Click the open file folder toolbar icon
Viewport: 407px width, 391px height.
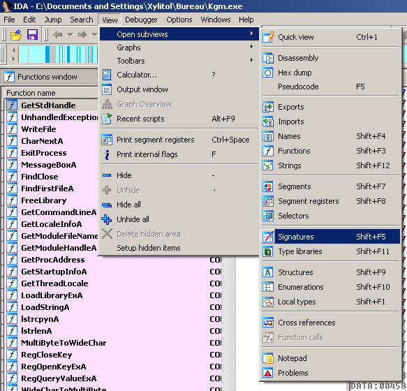[x=16, y=34]
